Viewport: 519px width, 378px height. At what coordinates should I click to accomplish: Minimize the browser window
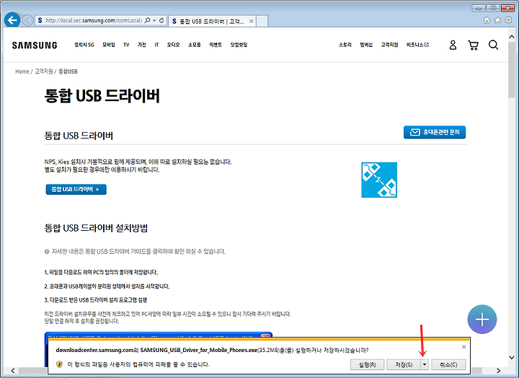[x=479, y=8]
